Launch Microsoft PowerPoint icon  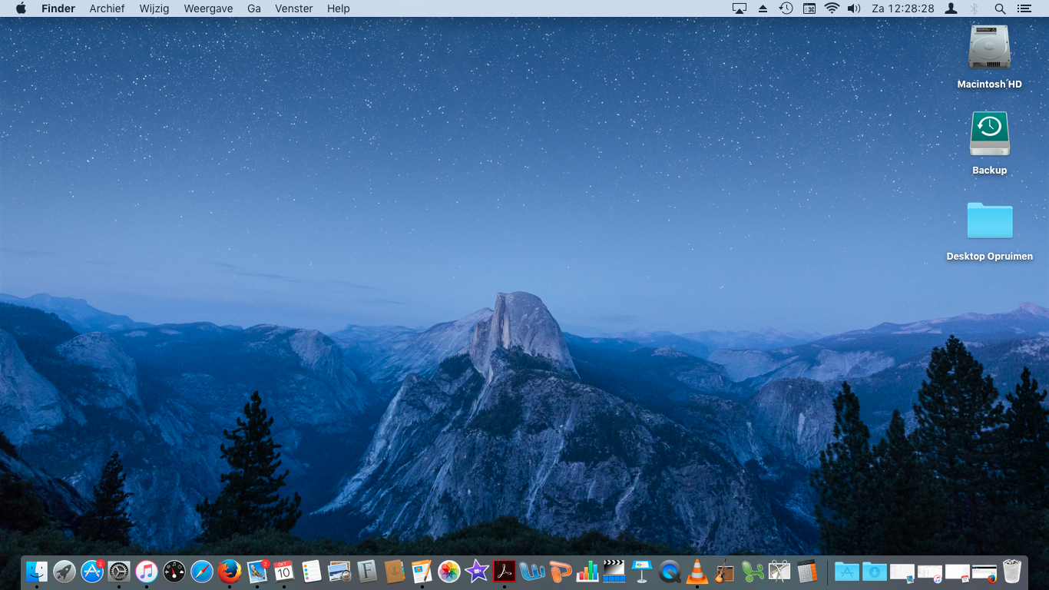pos(560,571)
